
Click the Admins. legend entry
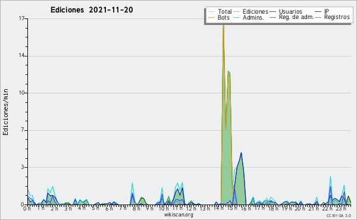click(249, 17)
